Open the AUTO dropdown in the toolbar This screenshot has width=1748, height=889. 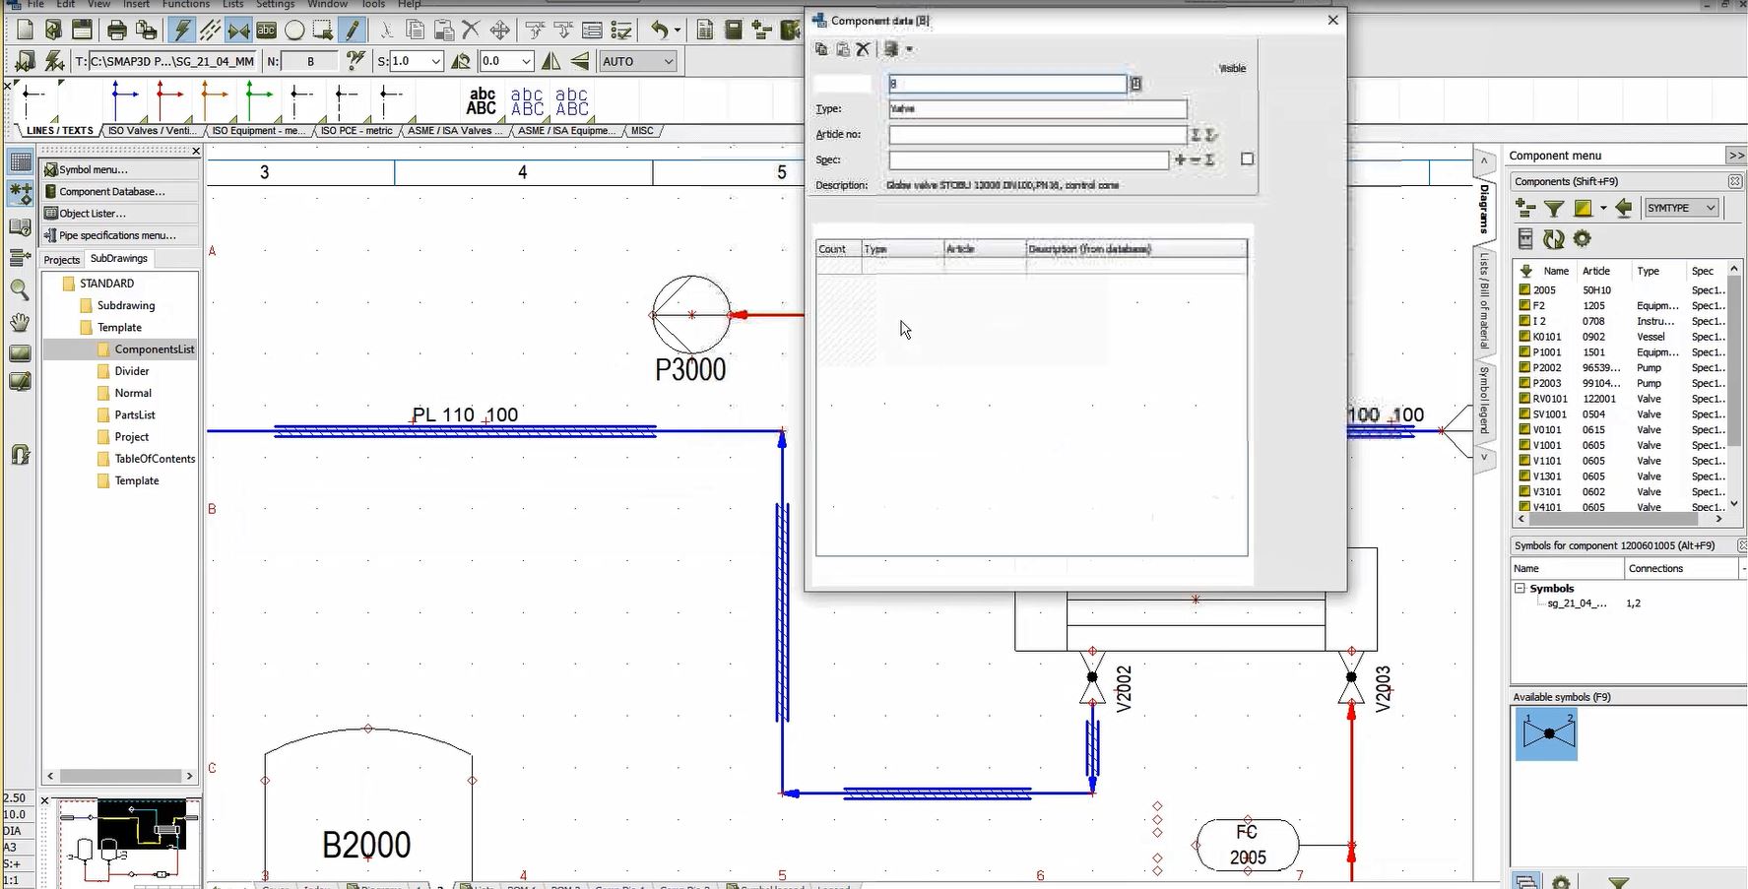pyautogui.click(x=638, y=61)
